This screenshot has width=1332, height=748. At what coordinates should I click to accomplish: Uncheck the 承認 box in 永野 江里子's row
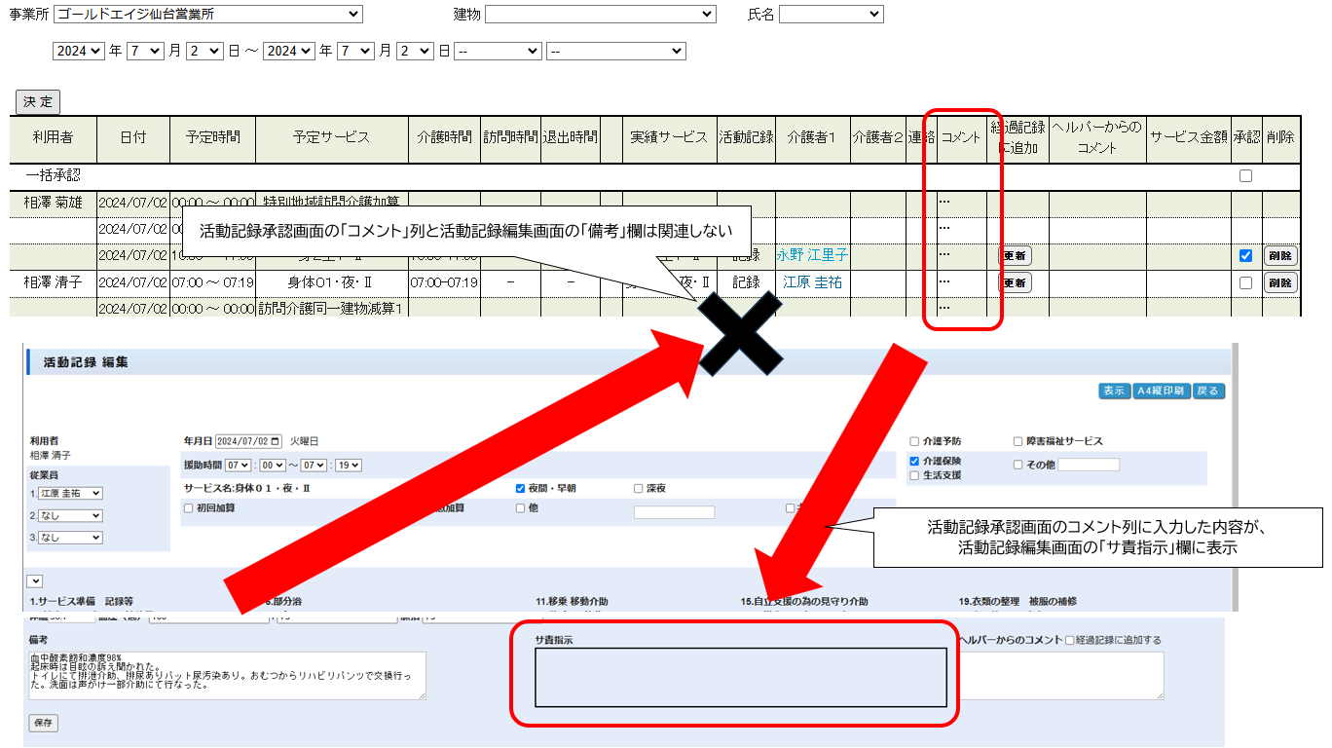1245,255
